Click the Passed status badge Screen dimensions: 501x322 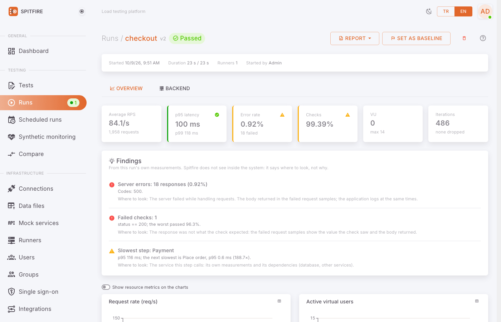click(187, 38)
